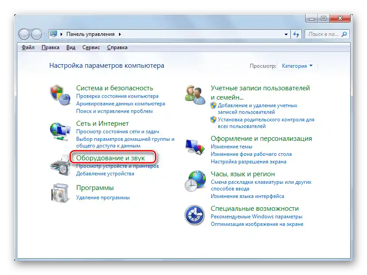Open recent pages arrow next to Forward
Viewport: 367px width, 275px height.
45,35
